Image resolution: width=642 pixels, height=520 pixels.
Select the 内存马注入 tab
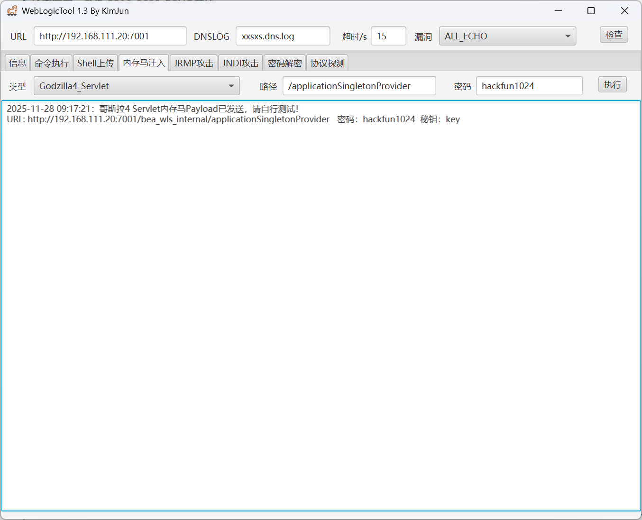(x=144, y=63)
